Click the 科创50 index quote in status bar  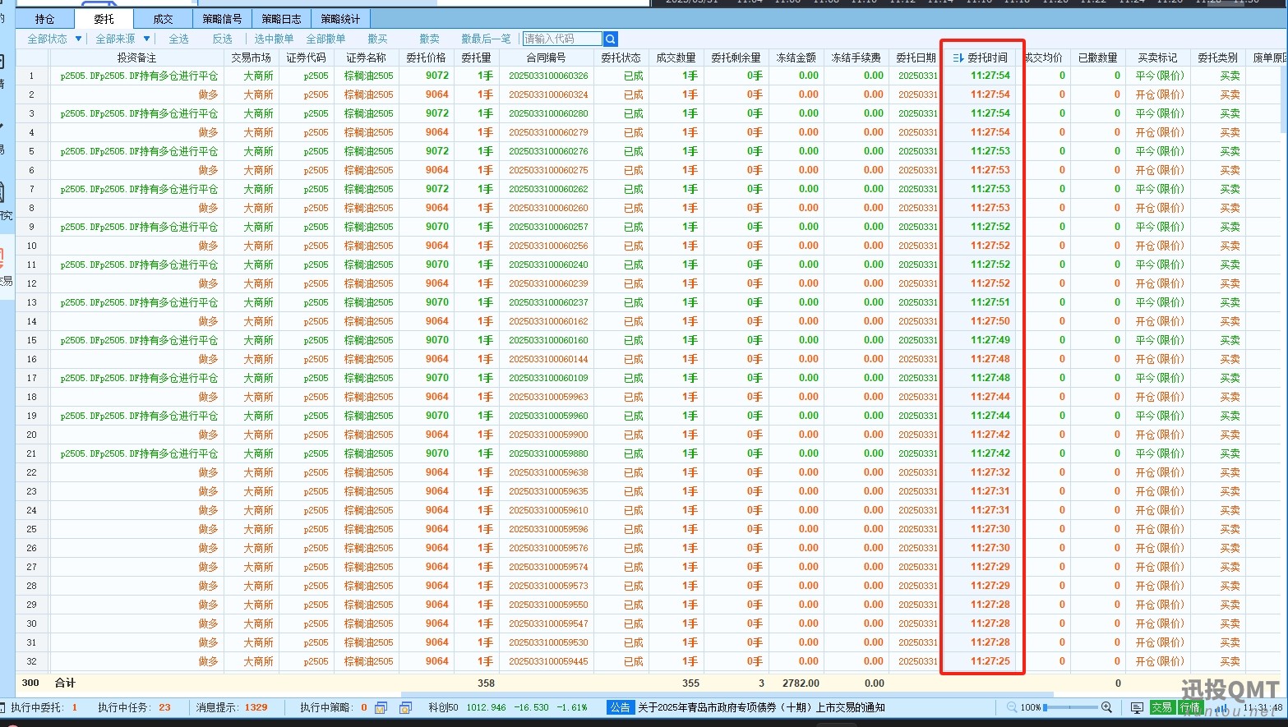coord(508,707)
